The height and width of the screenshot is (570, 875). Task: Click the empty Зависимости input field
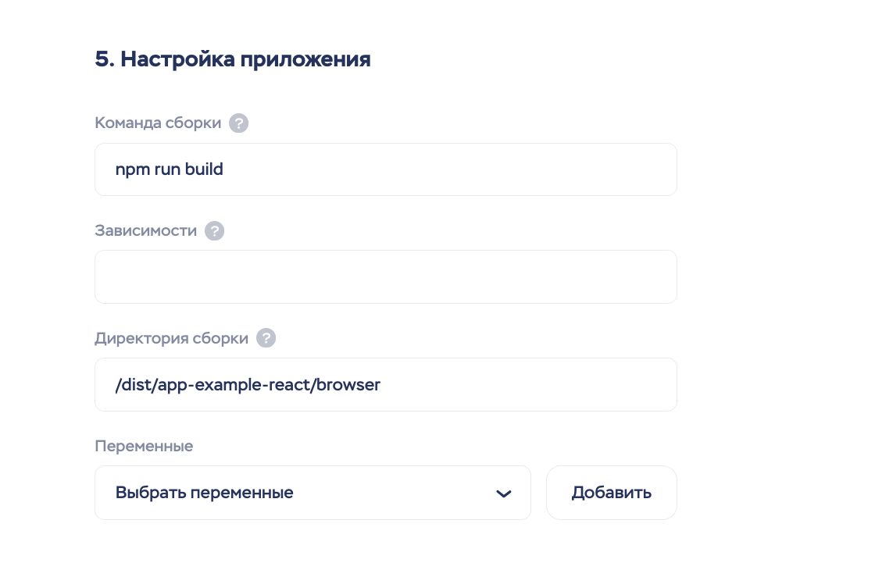pyautogui.click(x=386, y=277)
